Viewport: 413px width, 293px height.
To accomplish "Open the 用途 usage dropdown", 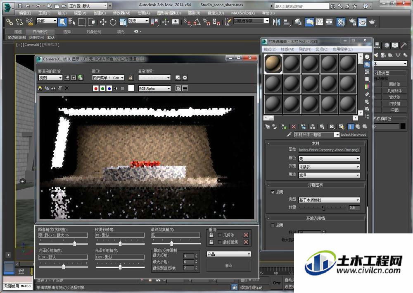I will pos(329,175).
